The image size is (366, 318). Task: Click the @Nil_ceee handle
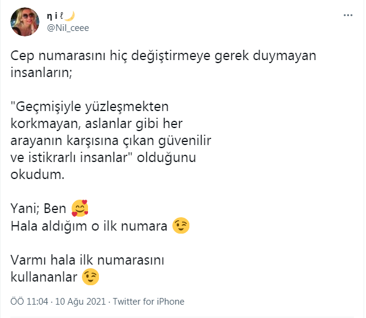[68, 28]
